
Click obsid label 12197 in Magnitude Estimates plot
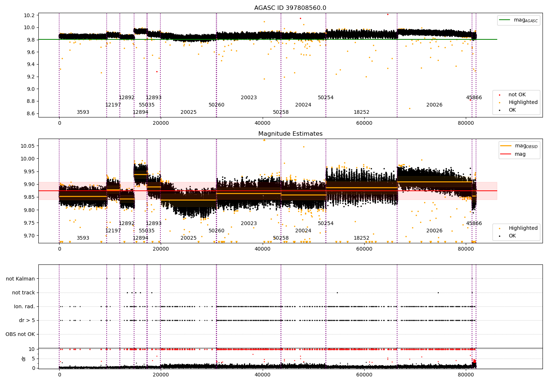point(113,231)
